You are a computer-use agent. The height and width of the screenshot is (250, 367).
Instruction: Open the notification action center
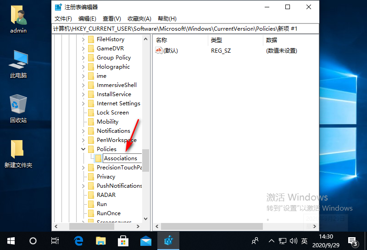click(353, 241)
